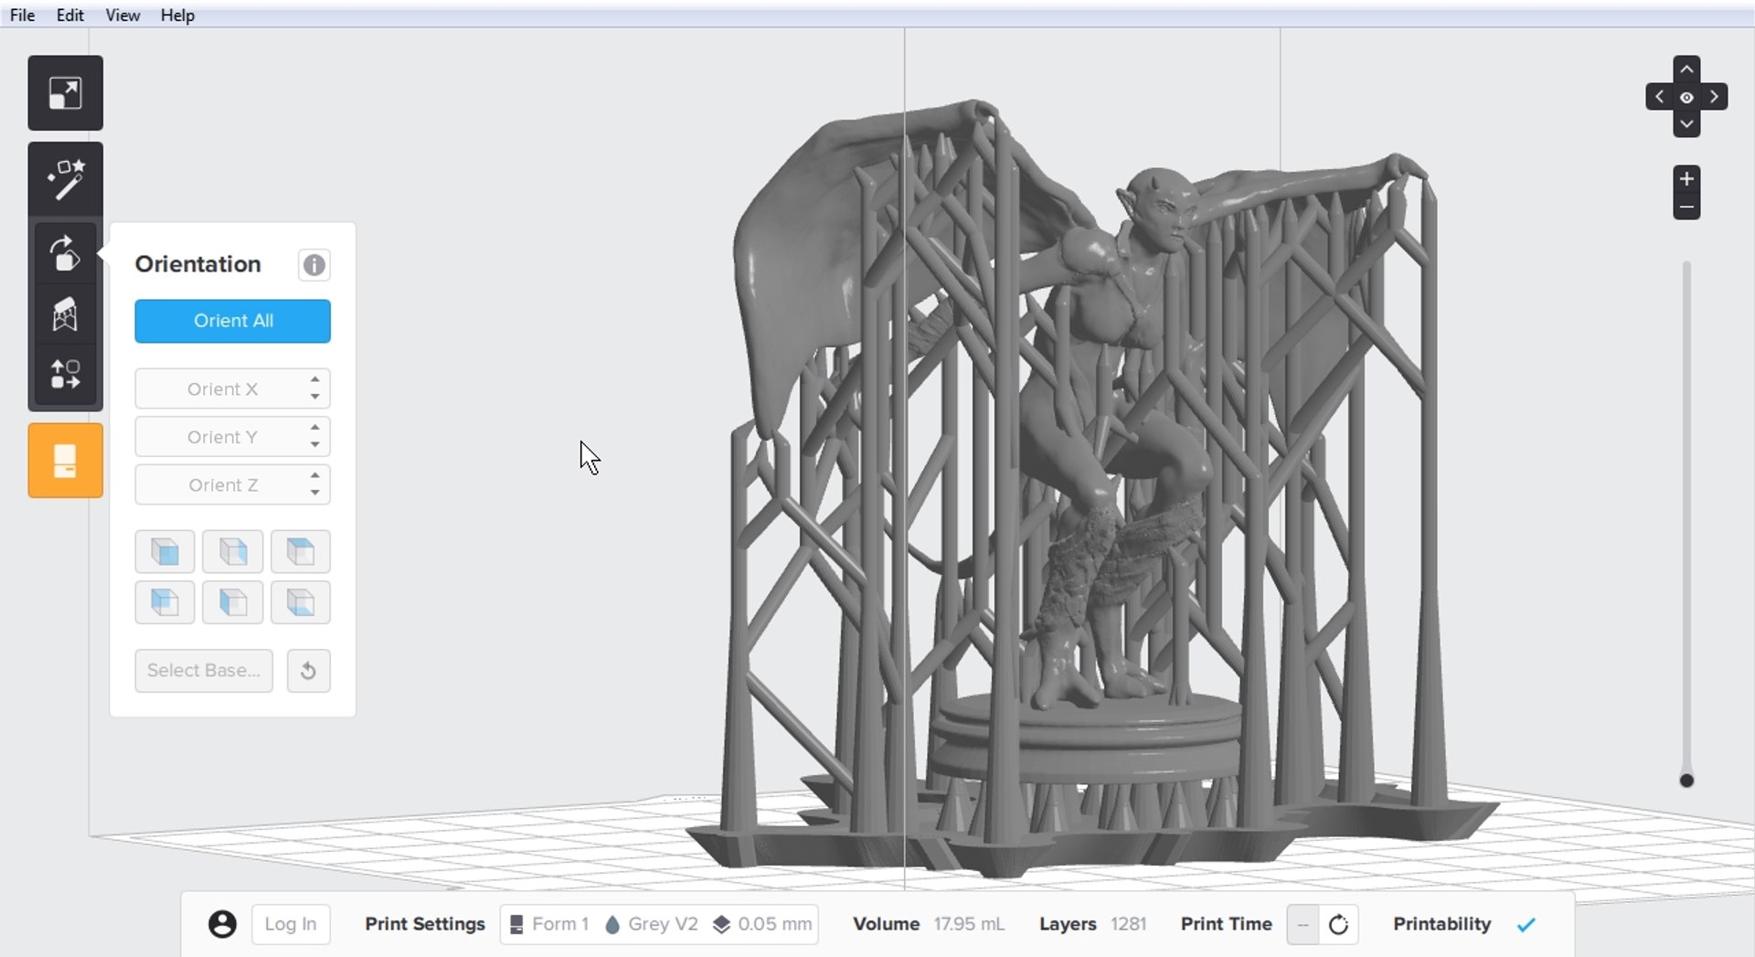
Task: Open the one-click print magic wand tool
Action: [x=65, y=180]
